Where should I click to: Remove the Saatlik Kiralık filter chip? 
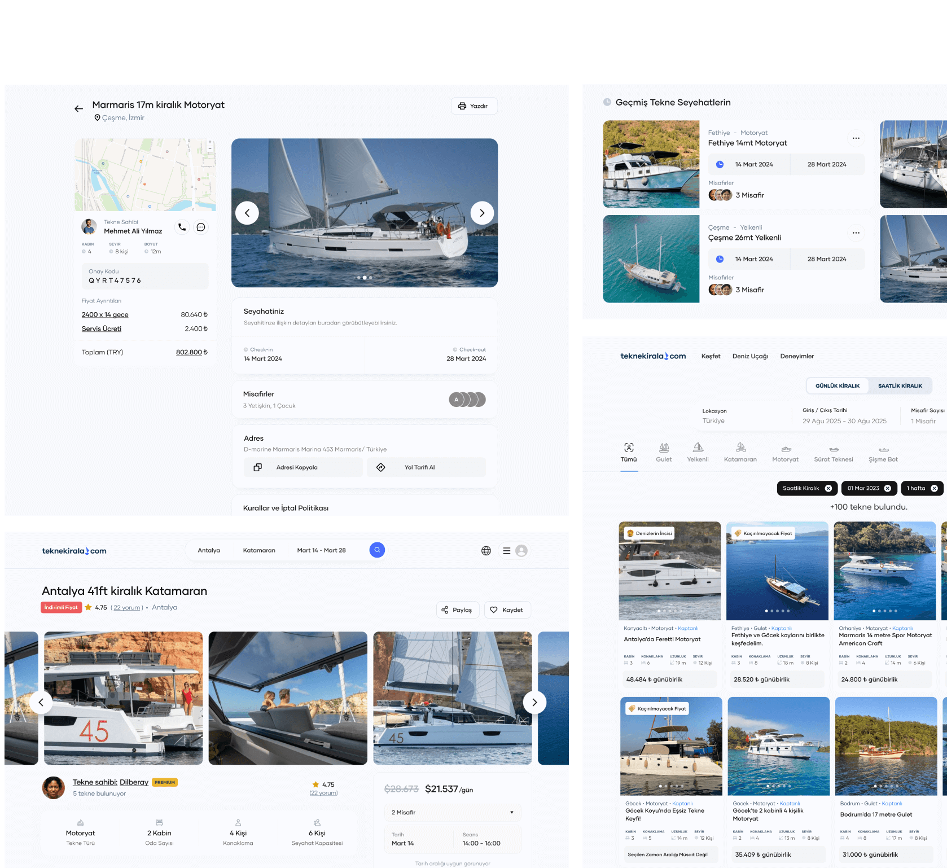(x=828, y=488)
